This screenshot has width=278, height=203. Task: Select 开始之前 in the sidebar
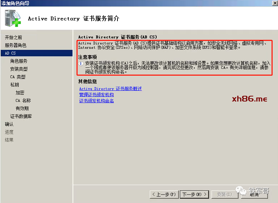point(14,38)
